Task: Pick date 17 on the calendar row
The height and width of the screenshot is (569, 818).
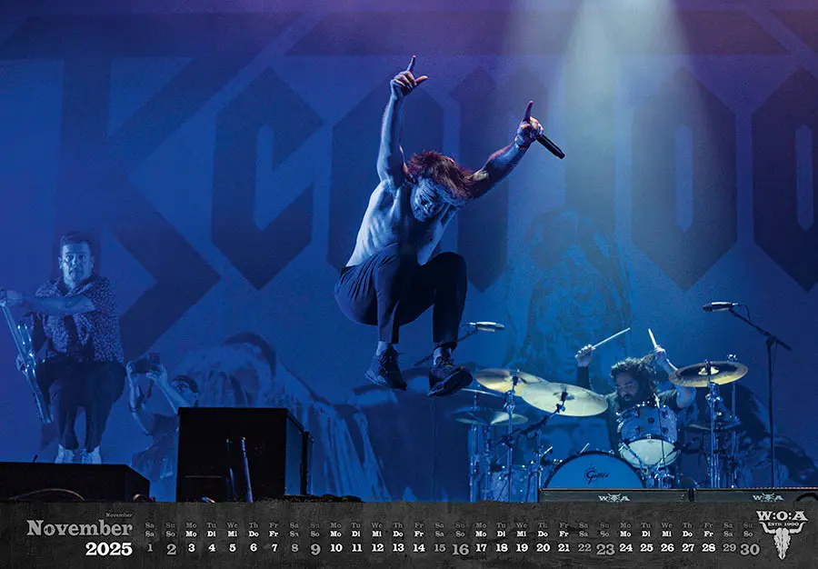Action: 481,547
